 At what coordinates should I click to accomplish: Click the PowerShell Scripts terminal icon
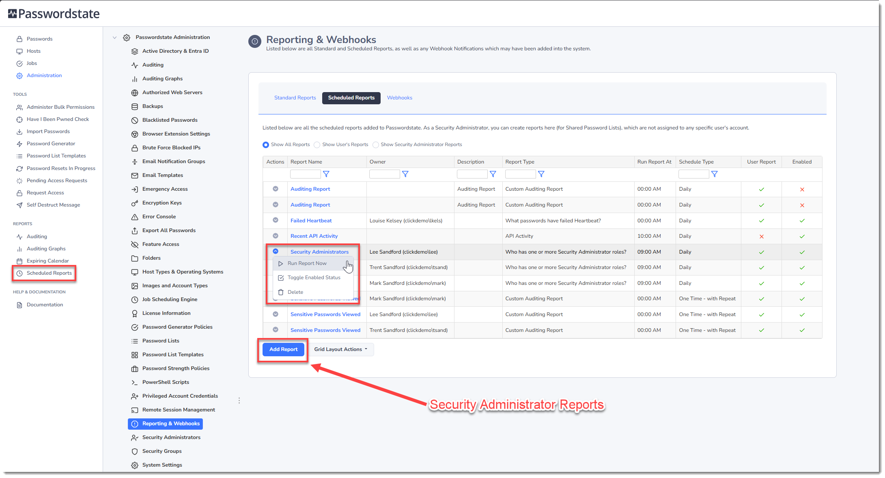pyautogui.click(x=135, y=382)
